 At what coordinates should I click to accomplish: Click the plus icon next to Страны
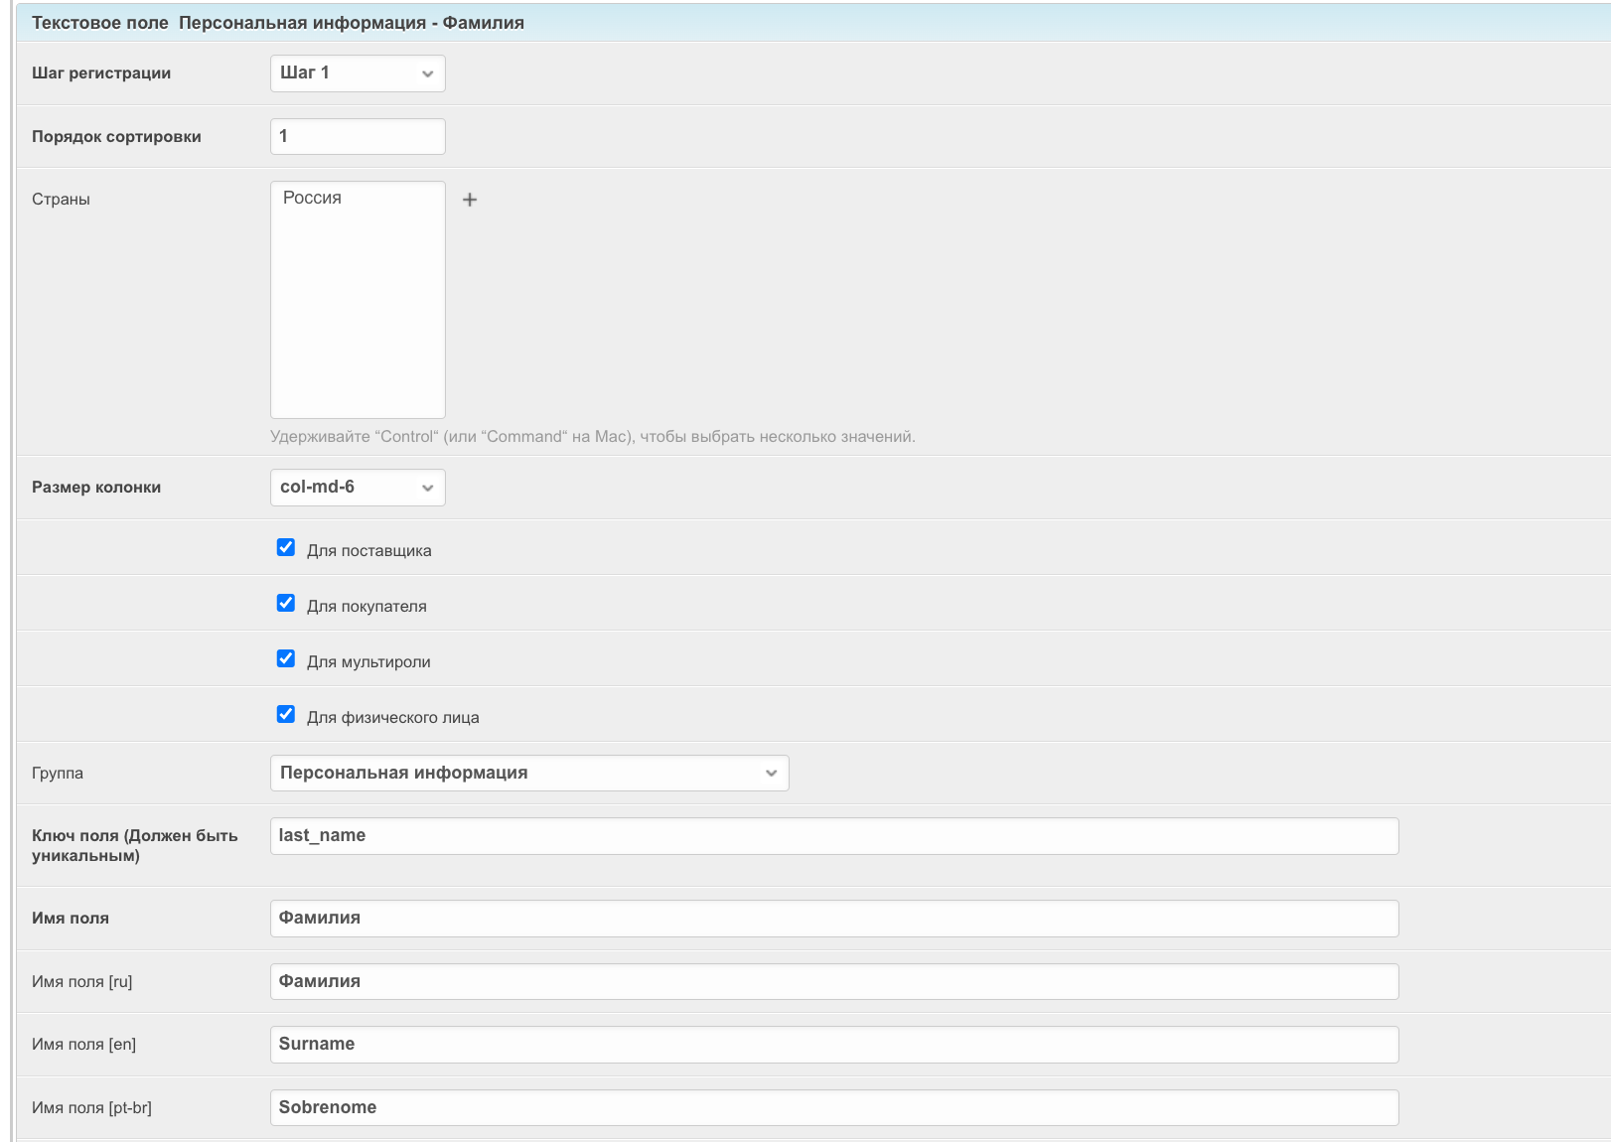pos(470,200)
